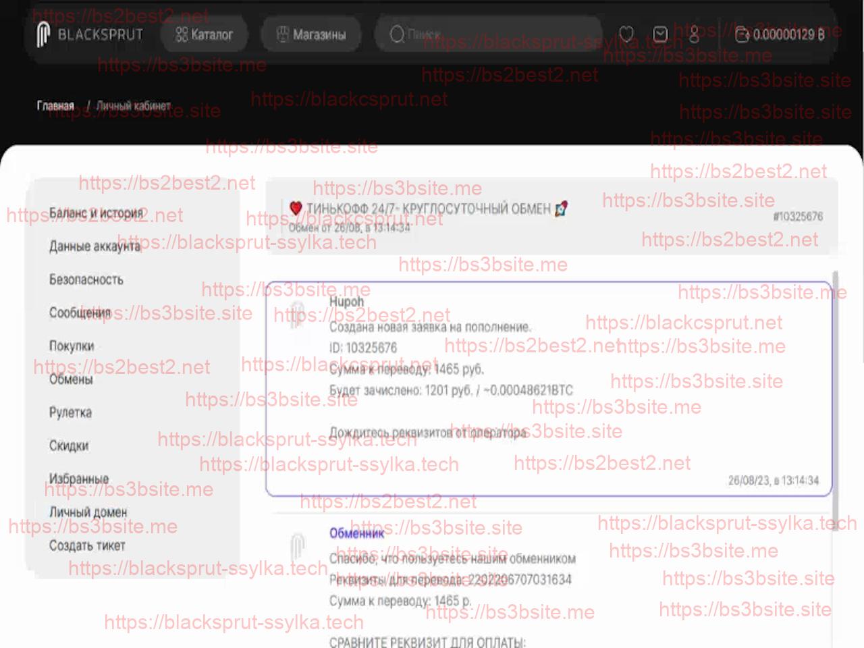The height and width of the screenshot is (648, 864).
Task: Click the Создана новая заявка на пополнение text
Action: (430, 327)
